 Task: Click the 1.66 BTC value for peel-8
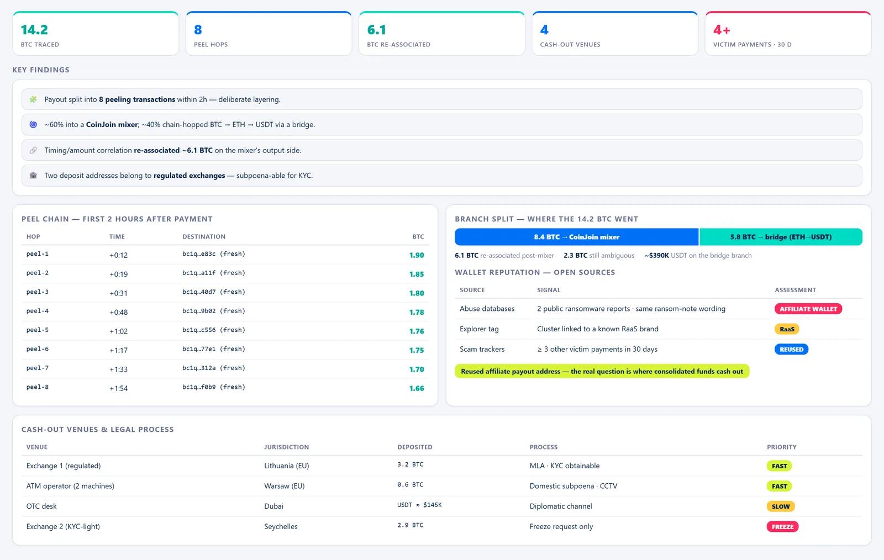click(x=417, y=388)
